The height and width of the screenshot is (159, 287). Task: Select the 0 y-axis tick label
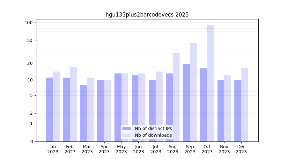pyautogui.click(x=31, y=142)
